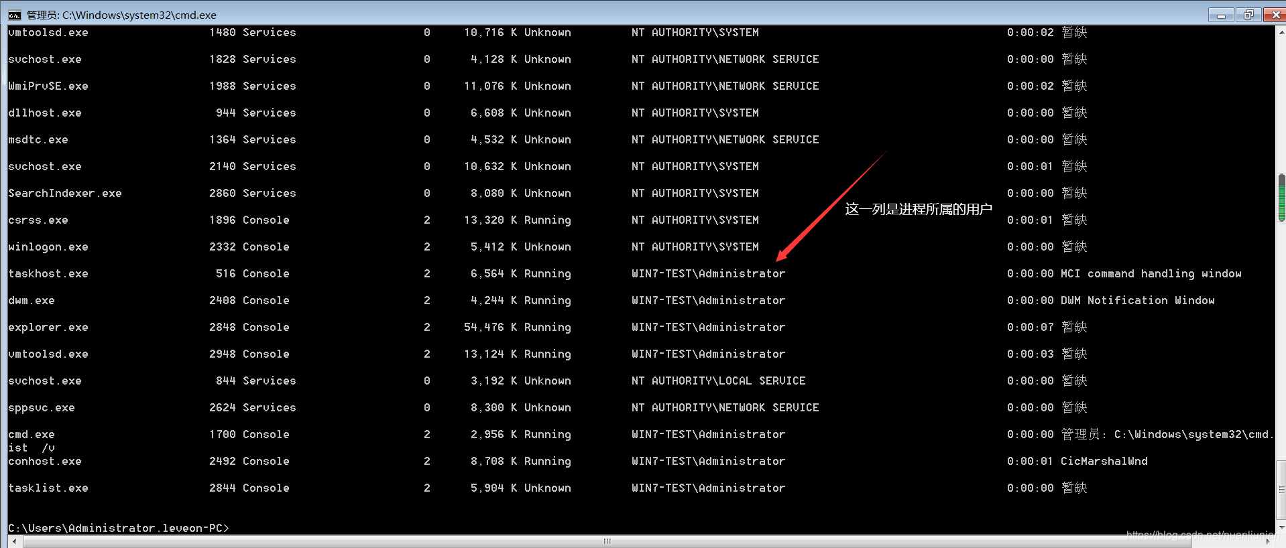Screen dimensions: 1286x548
Task: Click the conhost.exe process name
Action: [45, 461]
